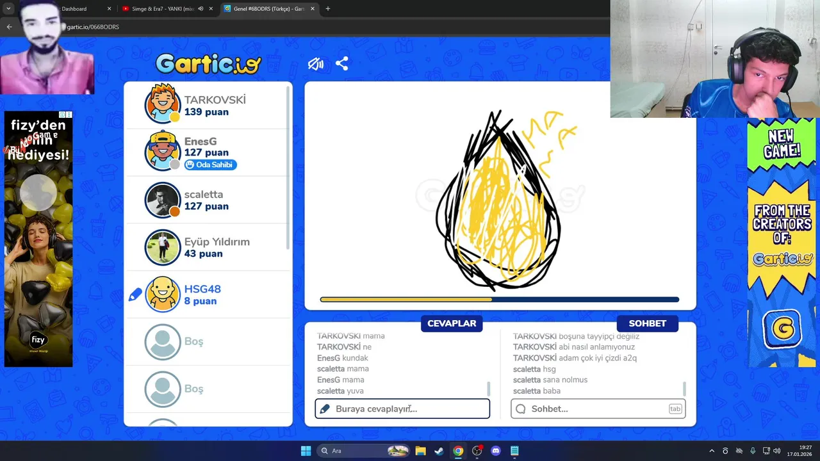This screenshot has height=461, width=820.
Task: Open the Notepad taskbar icon
Action: coord(514,451)
